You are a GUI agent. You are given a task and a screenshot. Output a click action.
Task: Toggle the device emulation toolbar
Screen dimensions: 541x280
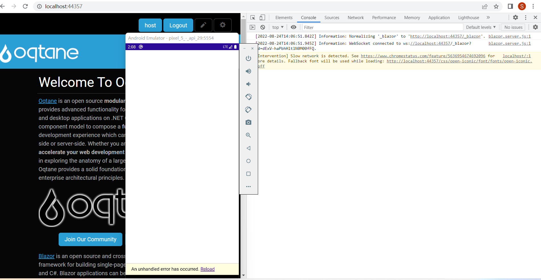coord(262,17)
